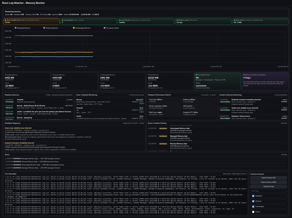Click the Physical Memory high timeline event

217,146
